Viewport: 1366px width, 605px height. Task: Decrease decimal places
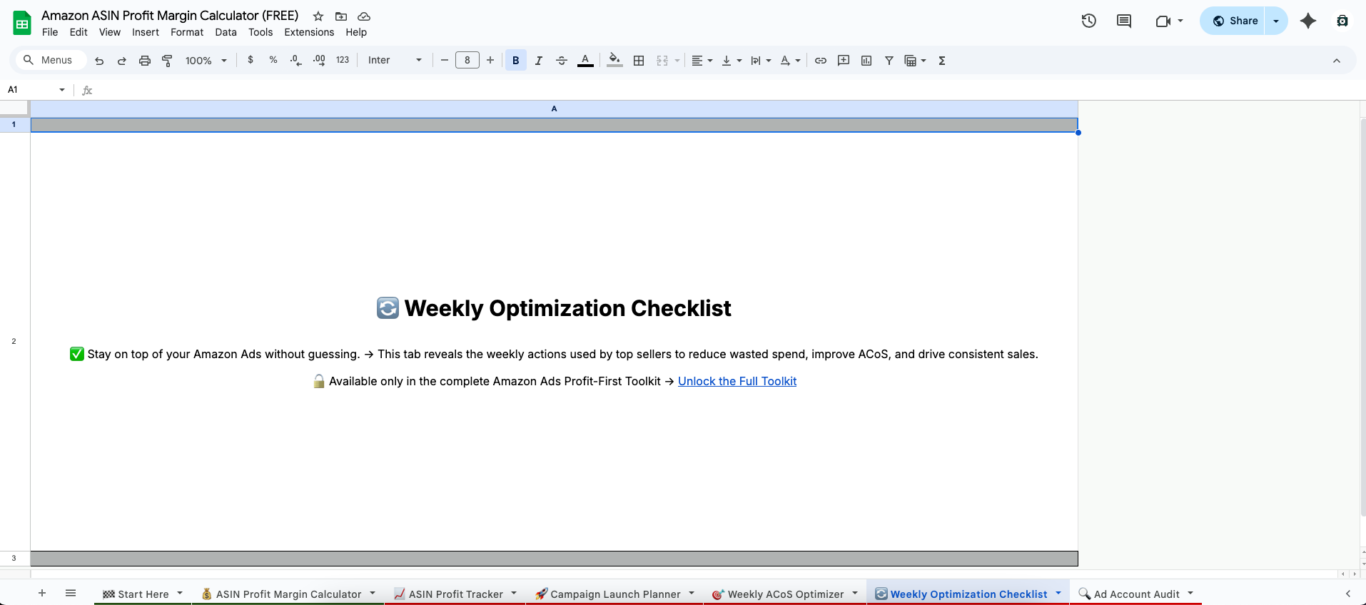point(296,60)
